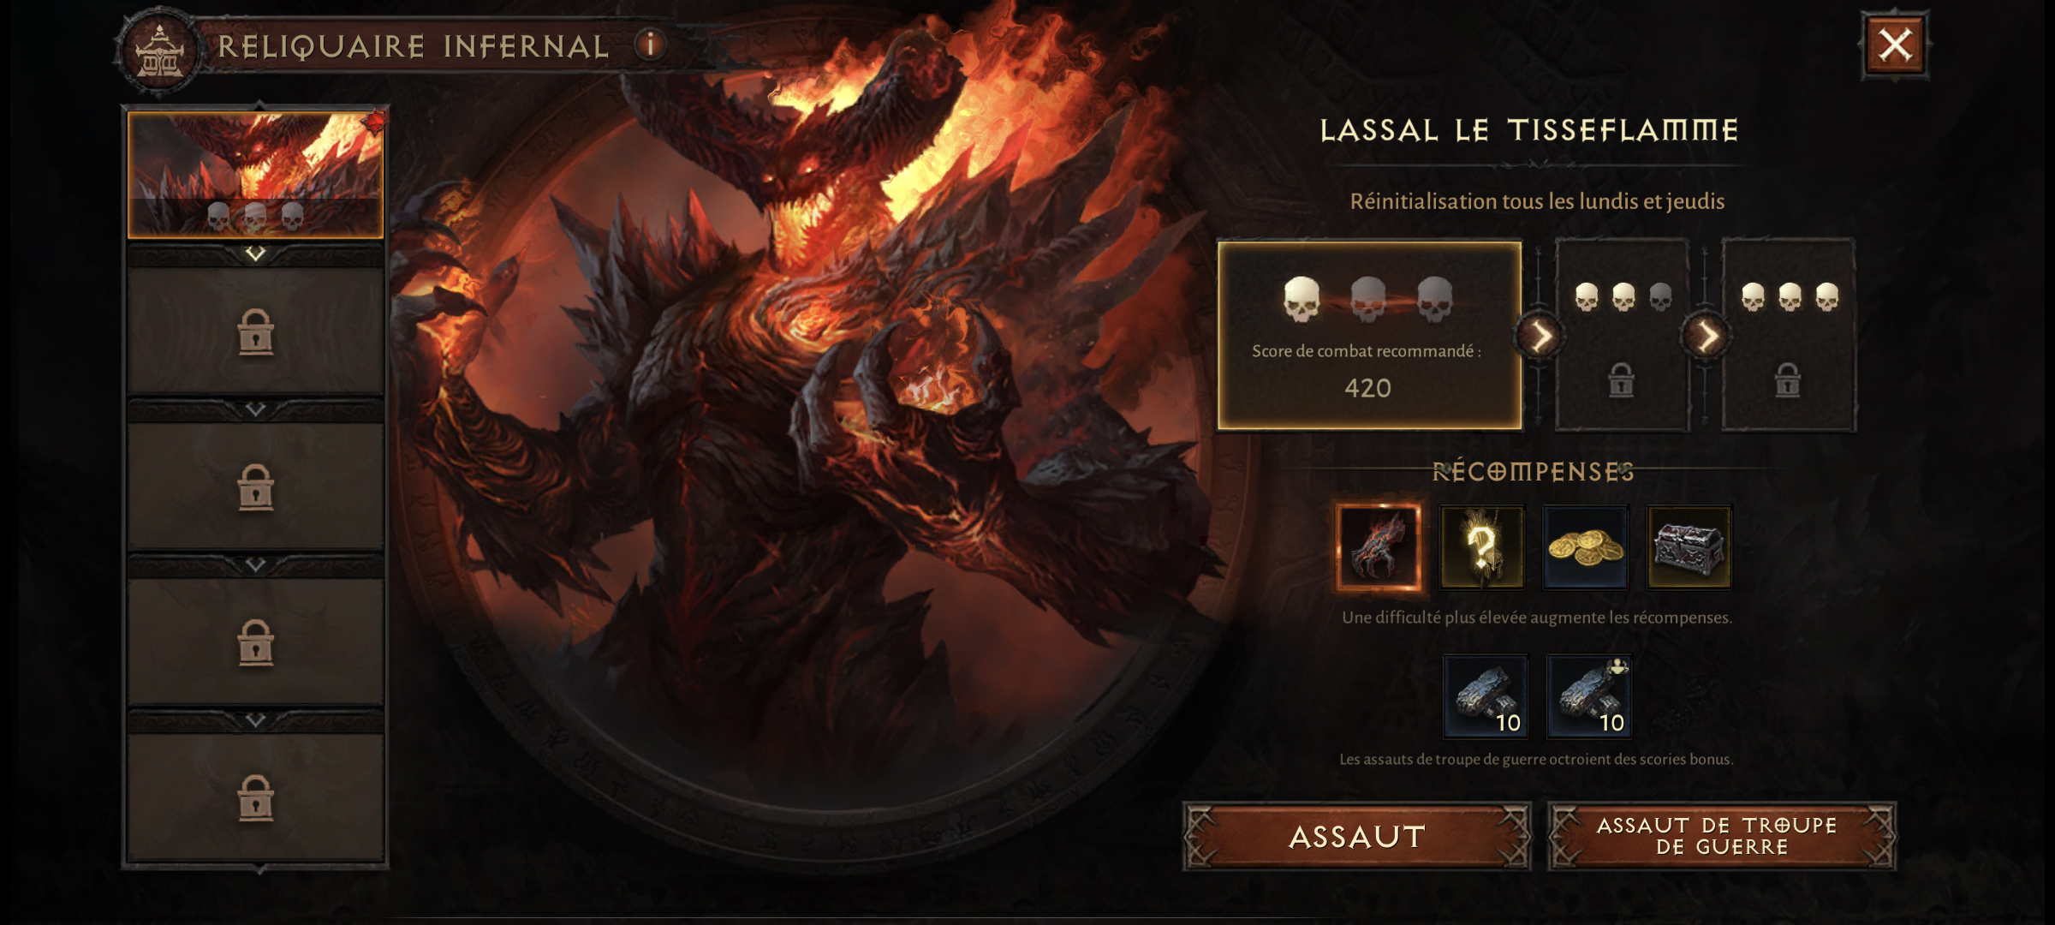Start the fight with Assaut button
The width and height of the screenshot is (2055, 925).
[1357, 837]
